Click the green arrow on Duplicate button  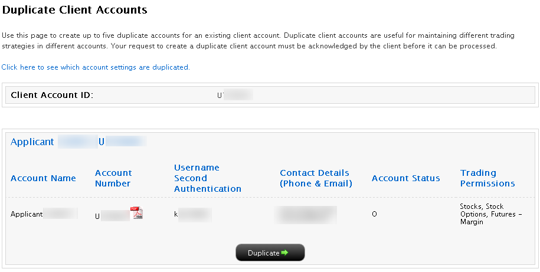284,253
